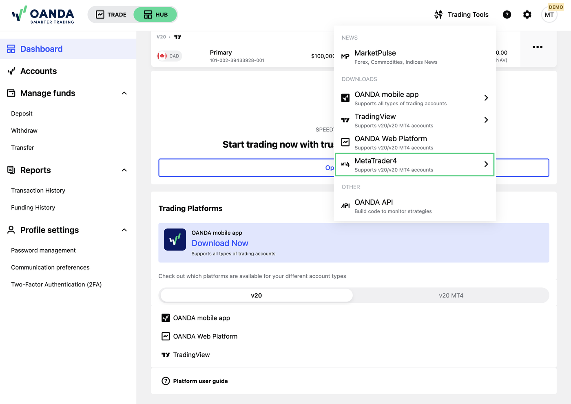The height and width of the screenshot is (404, 571).
Task: Open Funding History report
Action: (x=33, y=208)
